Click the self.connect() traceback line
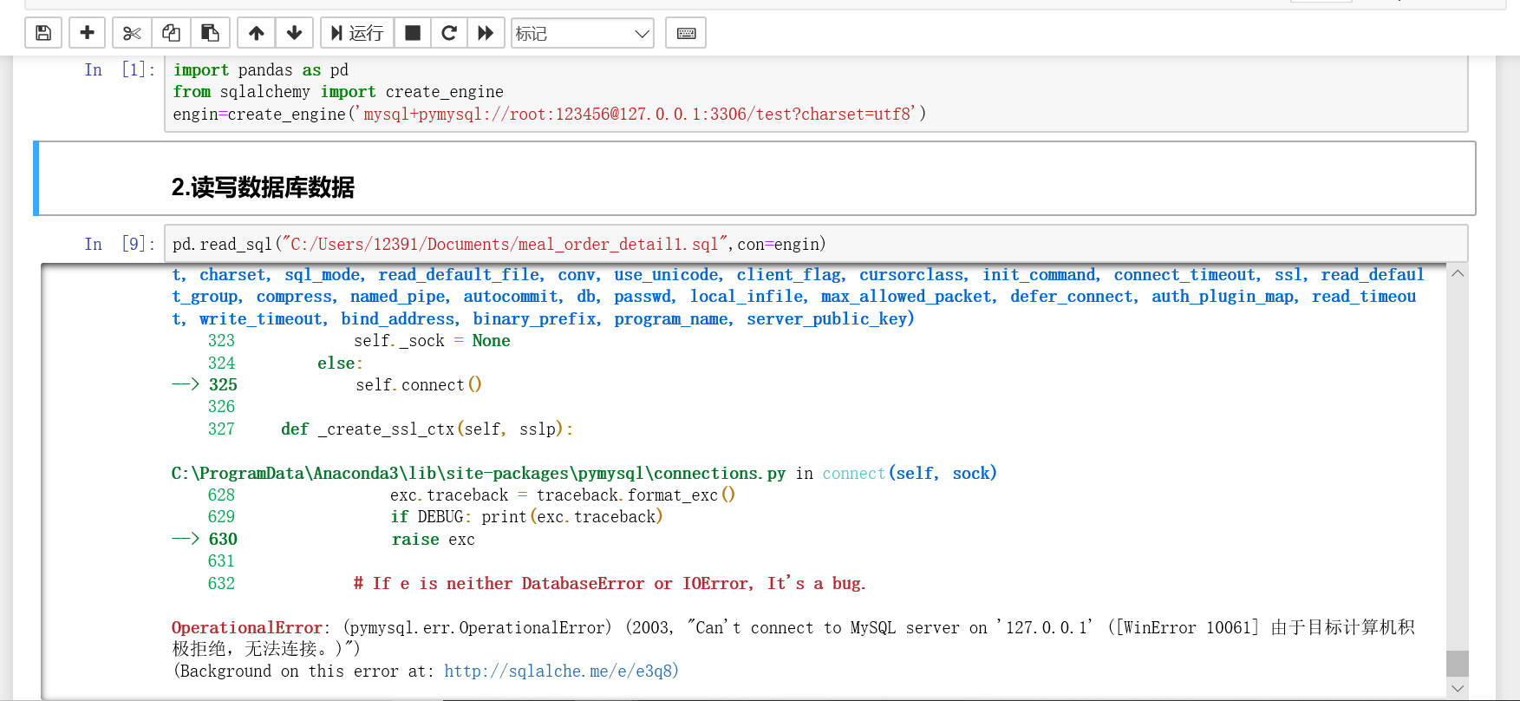Screen dimensions: 1520x701 click(x=419, y=384)
